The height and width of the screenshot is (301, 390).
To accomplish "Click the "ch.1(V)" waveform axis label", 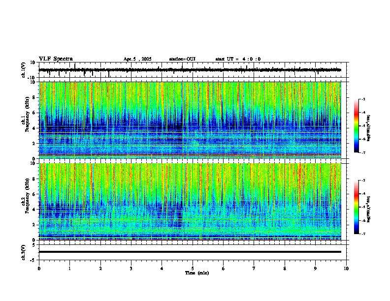I will pos(24,70).
